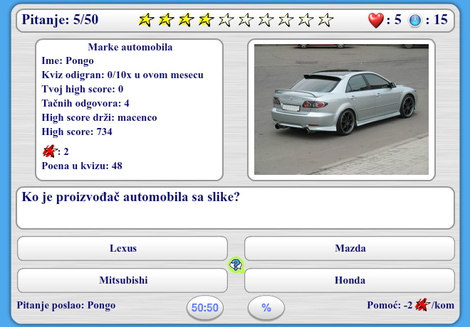Click the red heart lives icon
Image resolution: width=470 pixels, height=327 pixels.
point(376,20)
